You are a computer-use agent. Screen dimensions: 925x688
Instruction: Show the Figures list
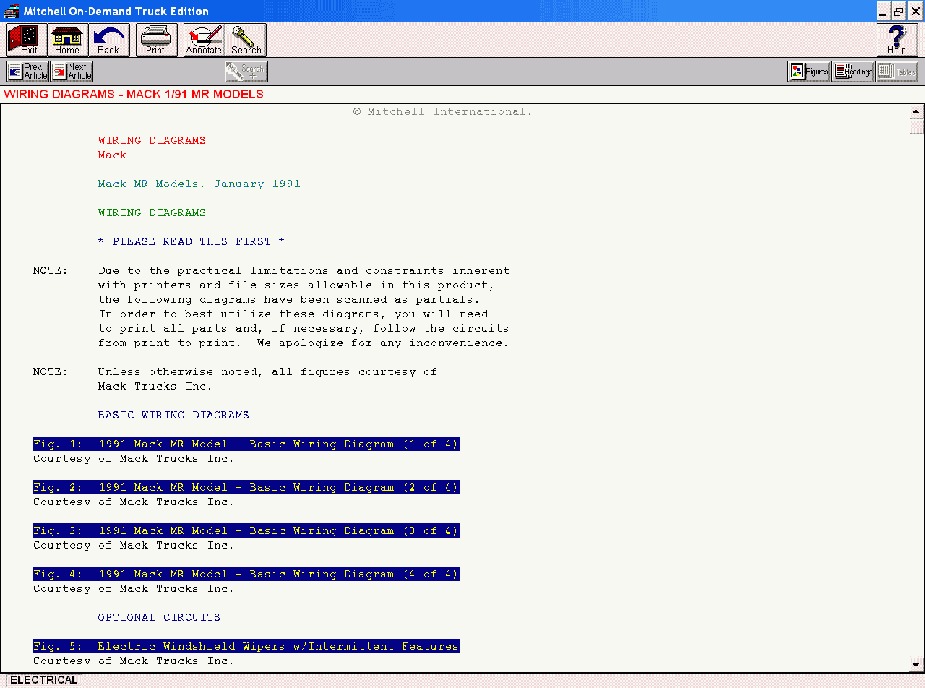pyautogui.click(x=809, y=72)
